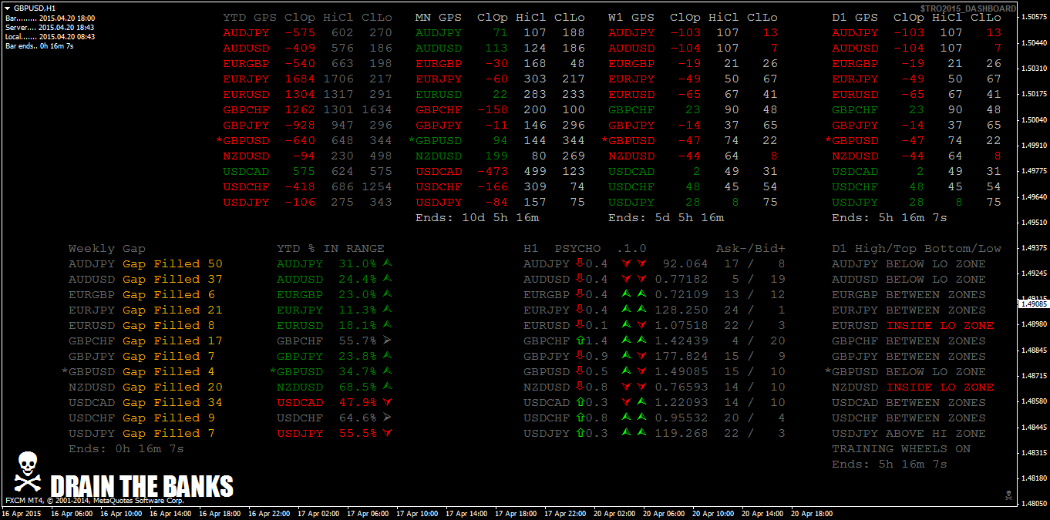
Task: Click the H1 PSYCHO .1.0 header
Action: (585, 248)
